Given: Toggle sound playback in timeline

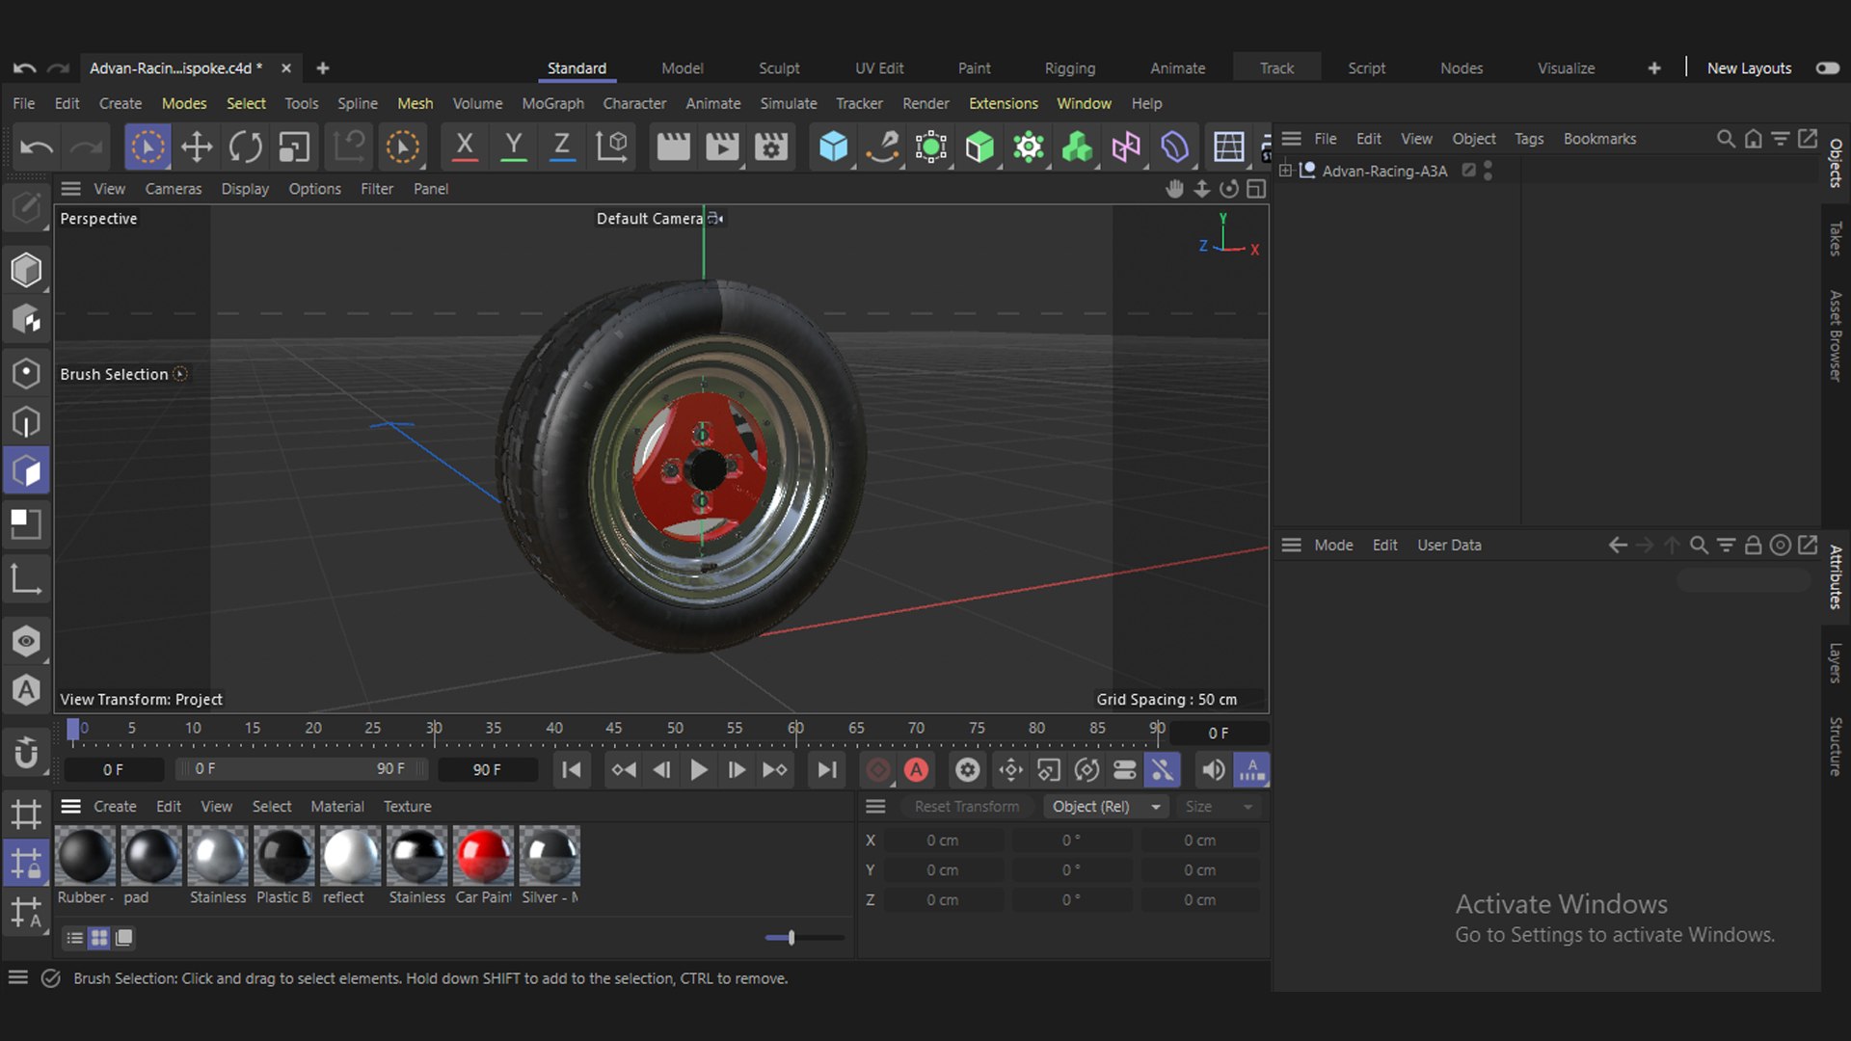Looking at the screenshot, I should point(1213,770).
